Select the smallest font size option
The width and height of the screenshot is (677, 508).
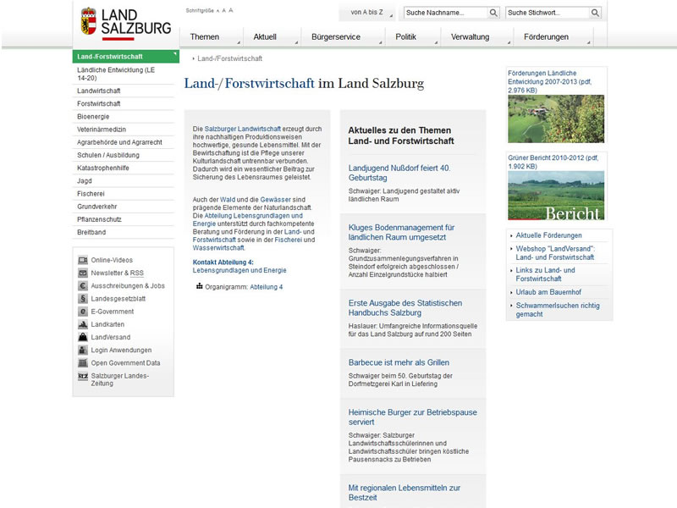click(217, 13)
